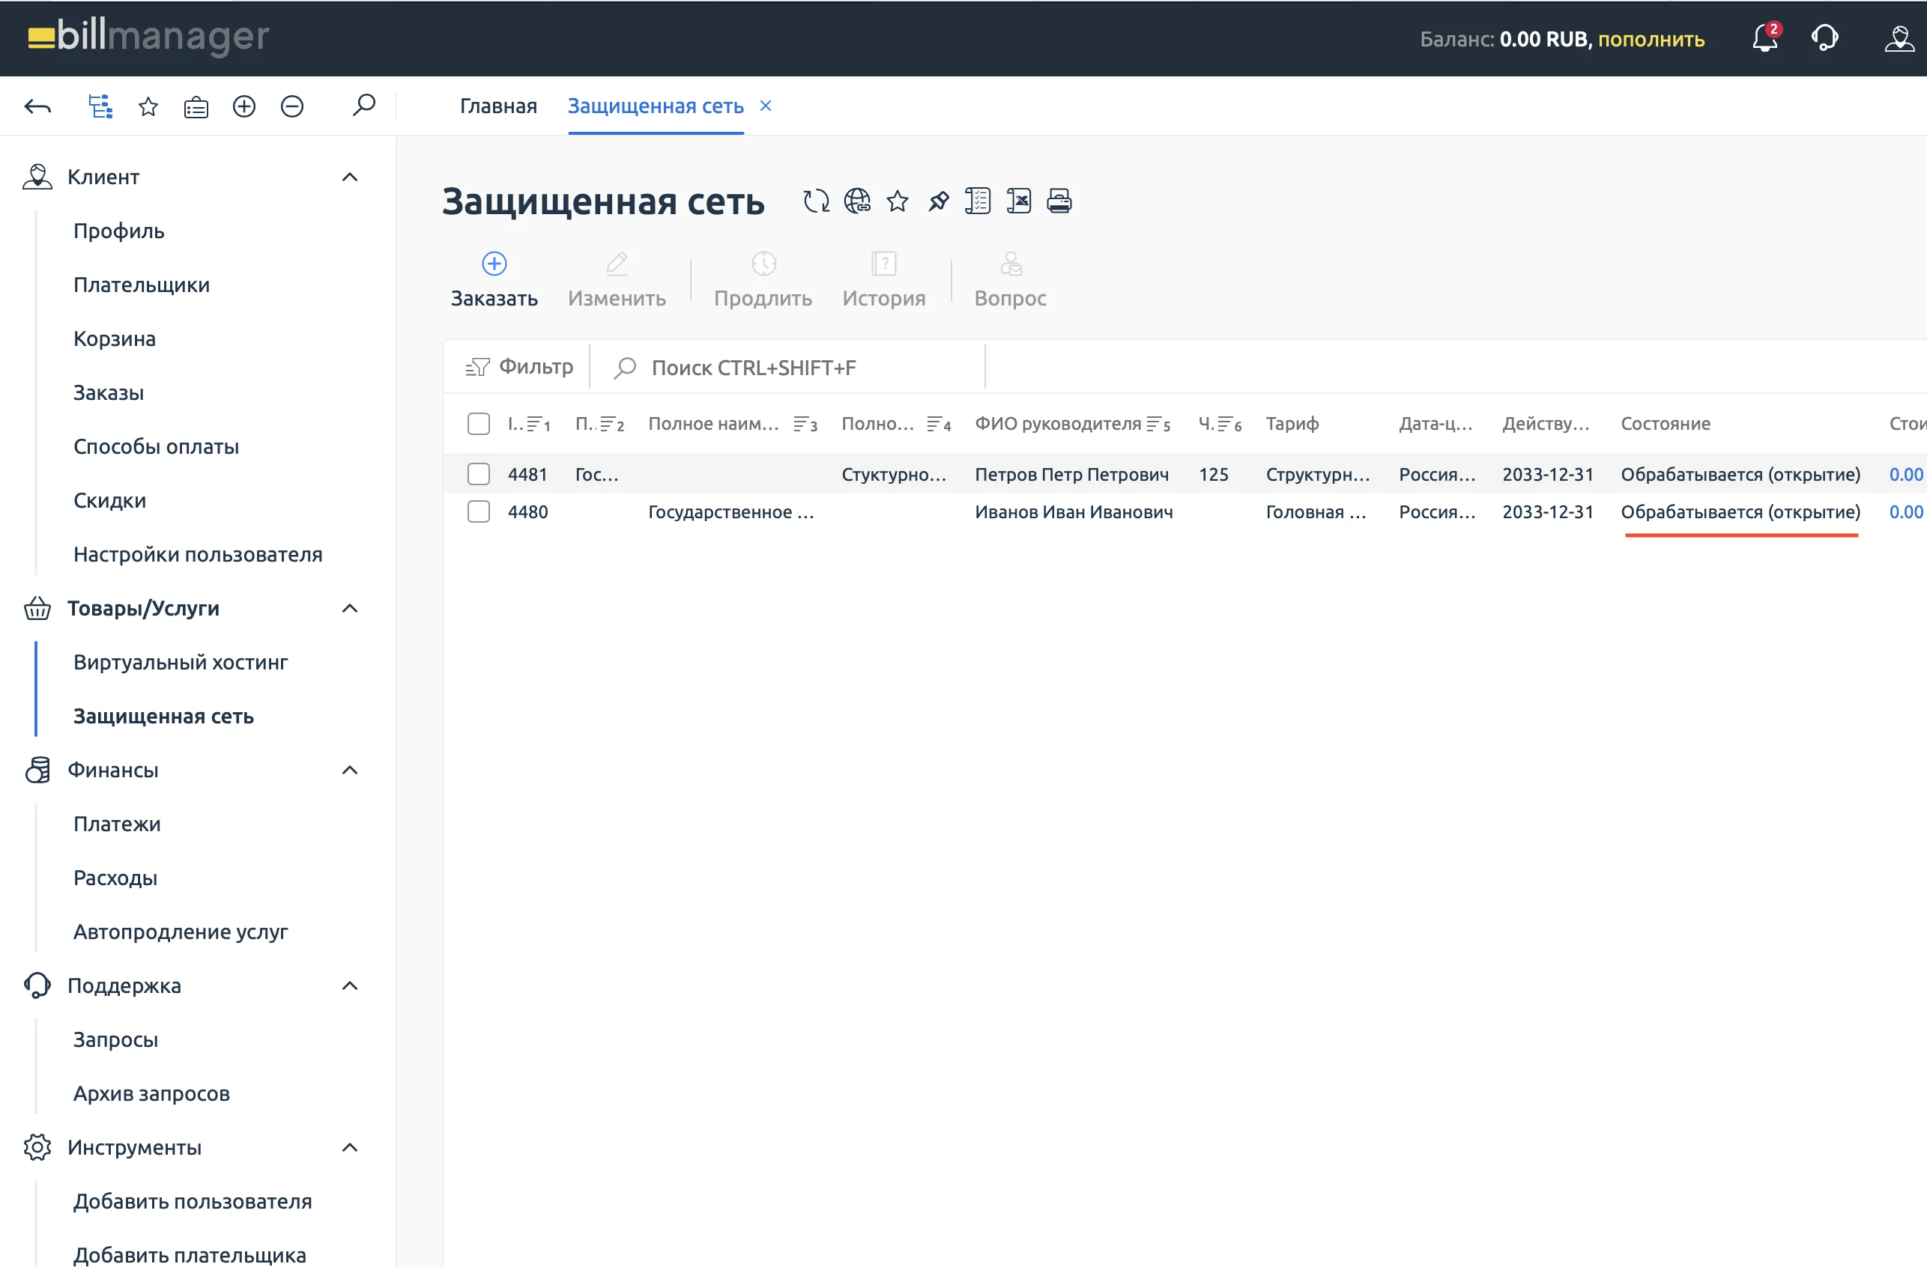This screenshot has height=1267, width=1927.
Task: Collapse the Клиент section
Action: click(350, 177)
